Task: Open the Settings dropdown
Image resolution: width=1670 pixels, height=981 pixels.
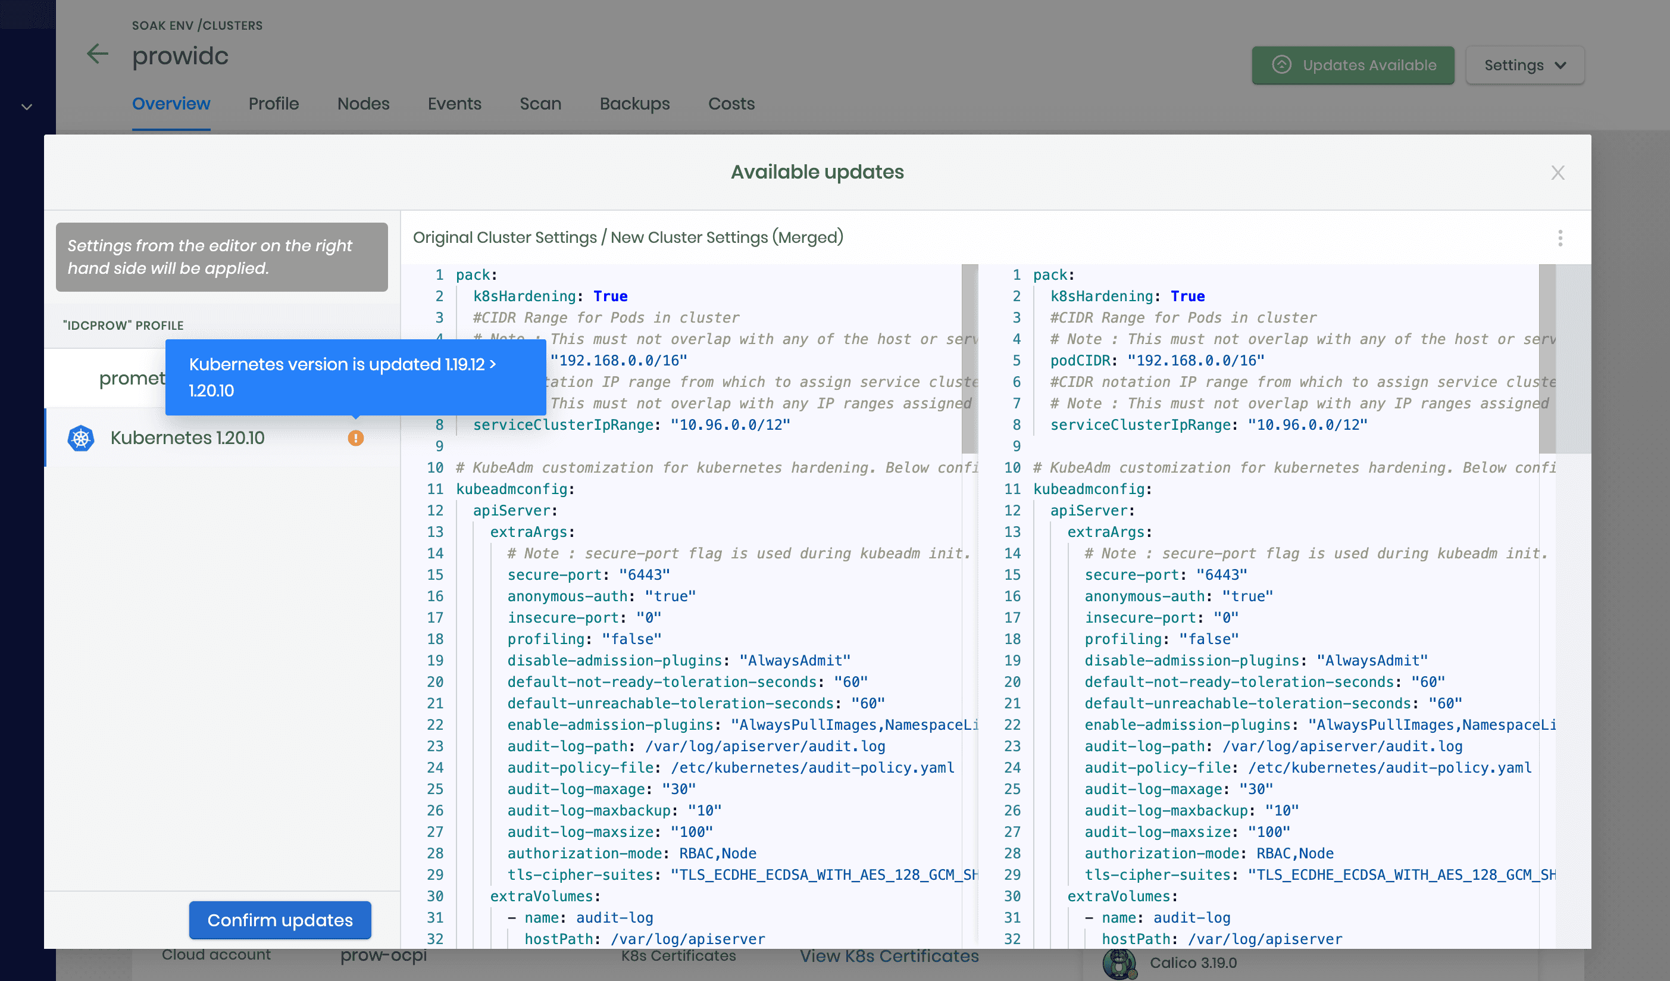Action: [x=1524, y=65]
